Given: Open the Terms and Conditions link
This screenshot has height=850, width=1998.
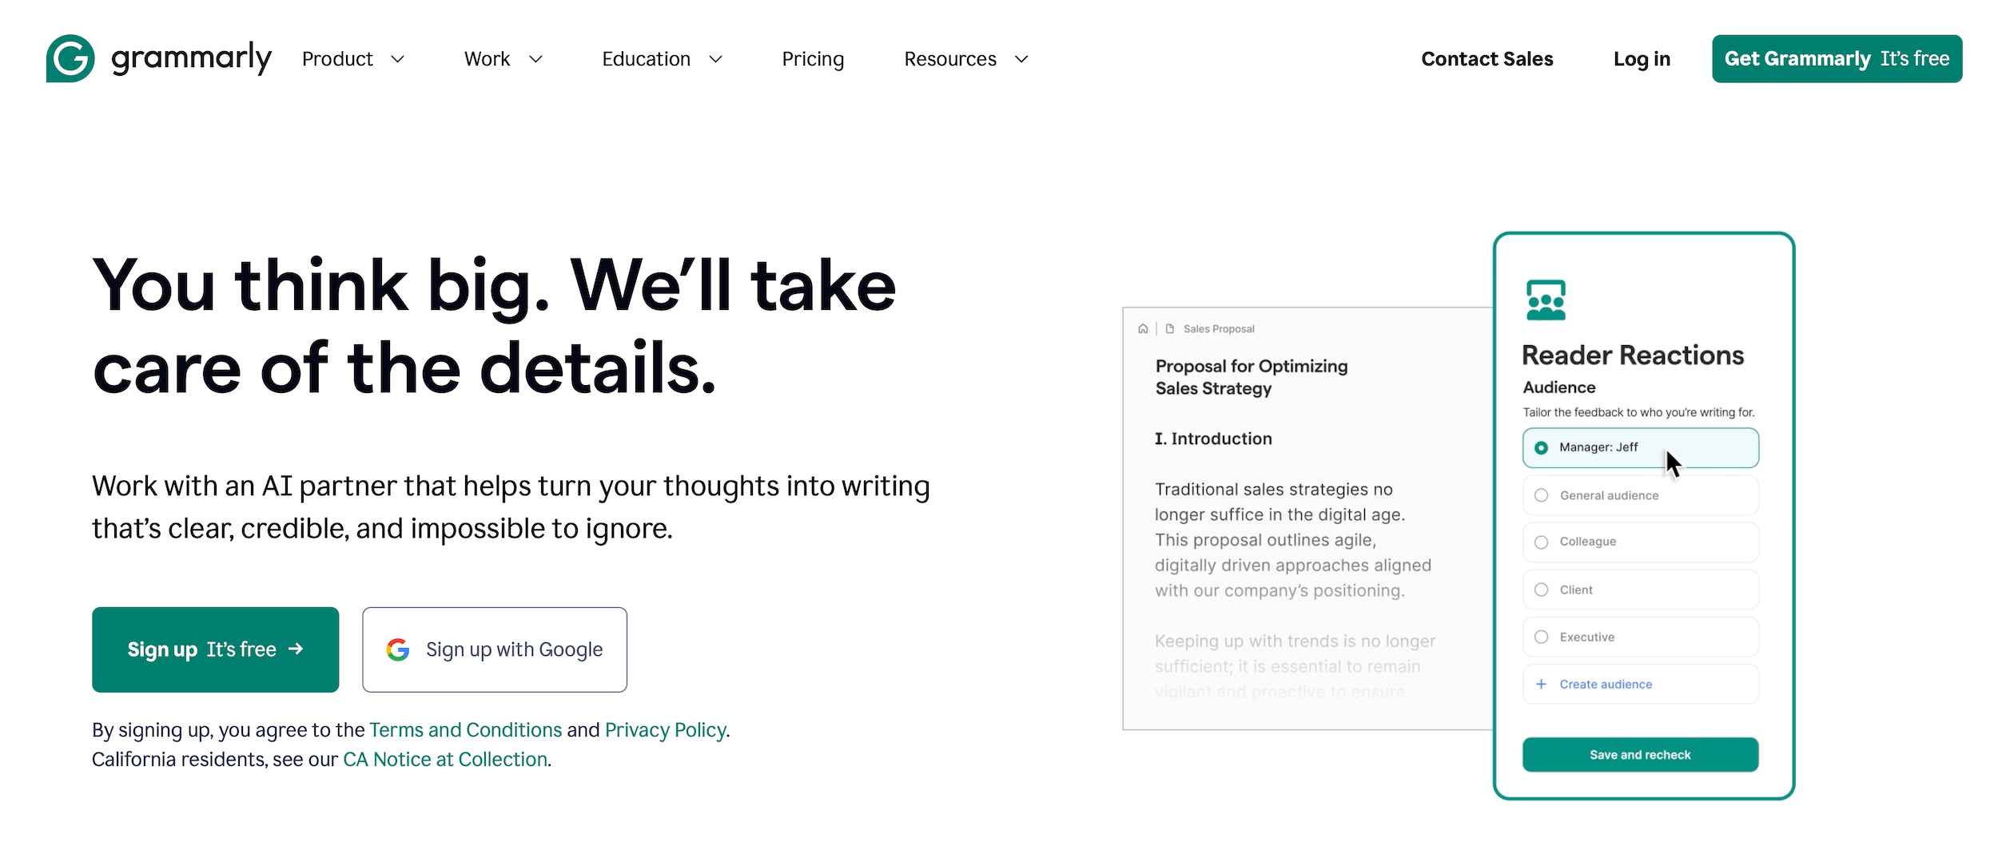Looking at the screenshot, I should point(464,729).
